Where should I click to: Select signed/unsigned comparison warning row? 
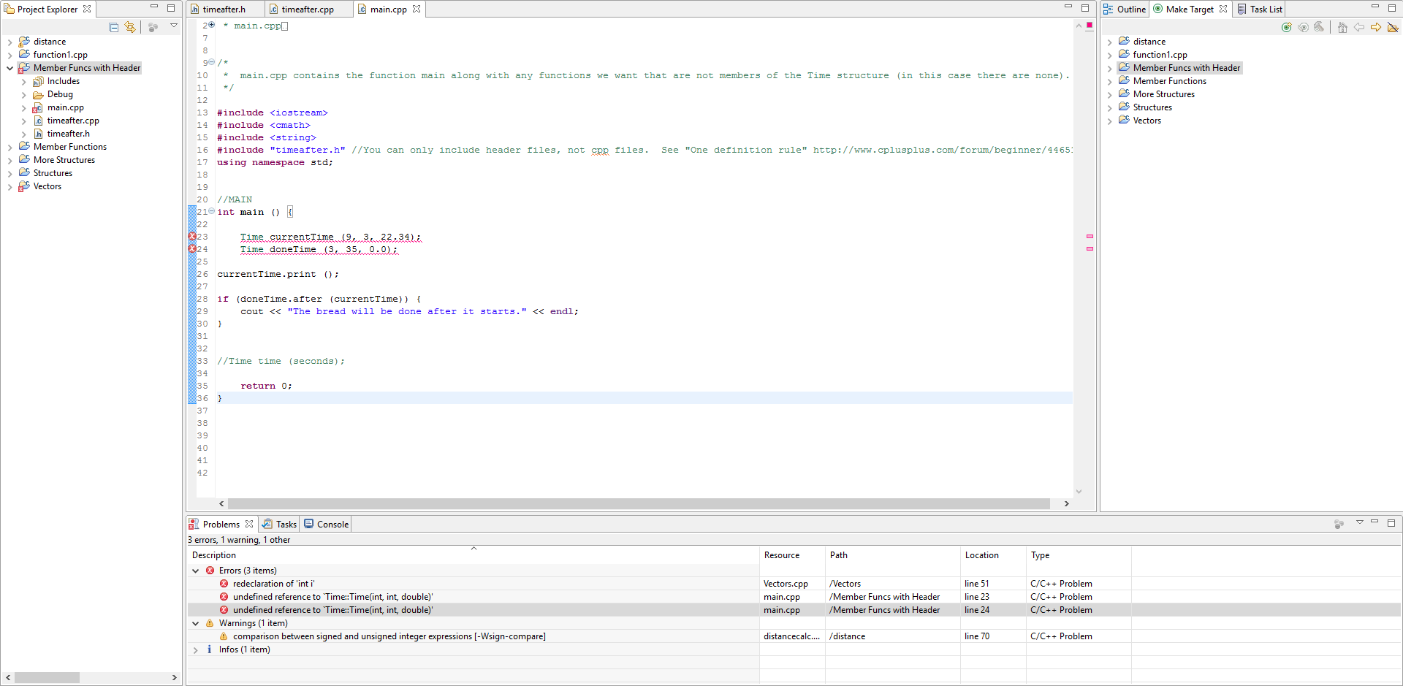794,636
